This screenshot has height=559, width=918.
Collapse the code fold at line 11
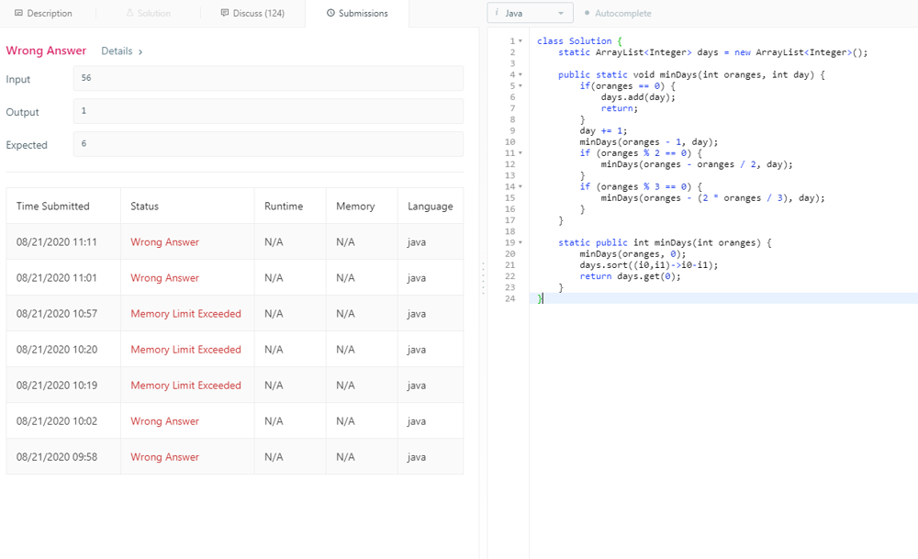click(521, 152)
